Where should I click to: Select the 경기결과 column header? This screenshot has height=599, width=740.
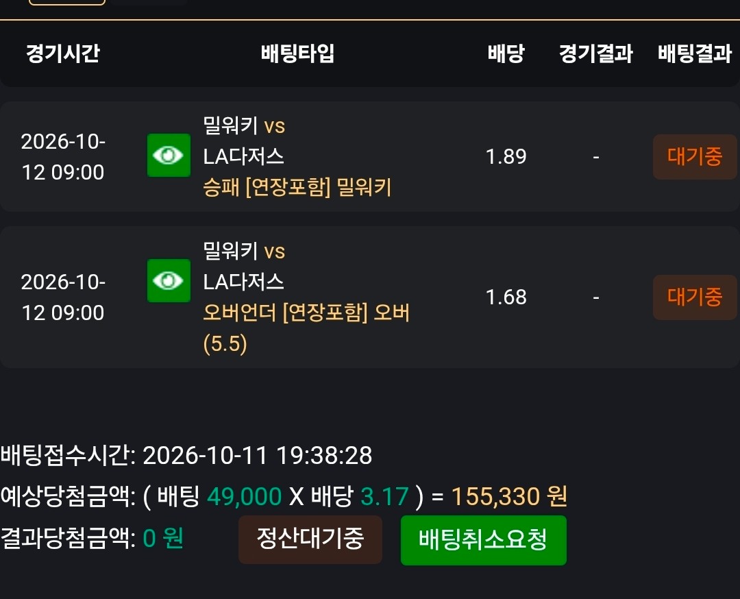[x=595, y=53]
